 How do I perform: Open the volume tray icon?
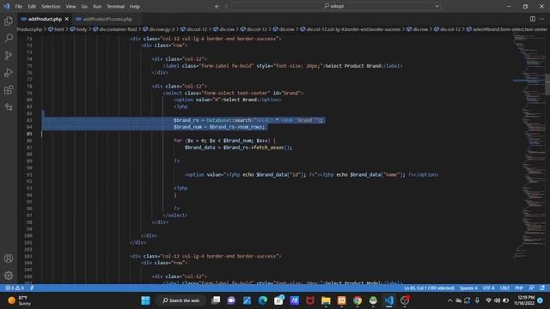tap(497, 300)
